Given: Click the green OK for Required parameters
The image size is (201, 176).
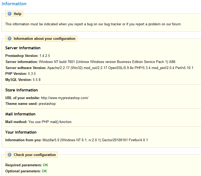Looking at the screenshot, I should [45, 165].
